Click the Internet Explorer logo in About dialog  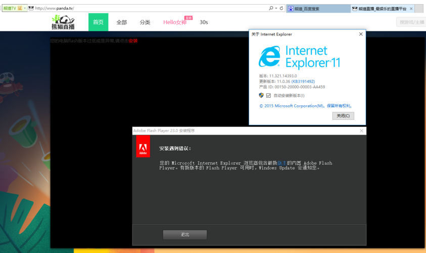coord(269,57)
